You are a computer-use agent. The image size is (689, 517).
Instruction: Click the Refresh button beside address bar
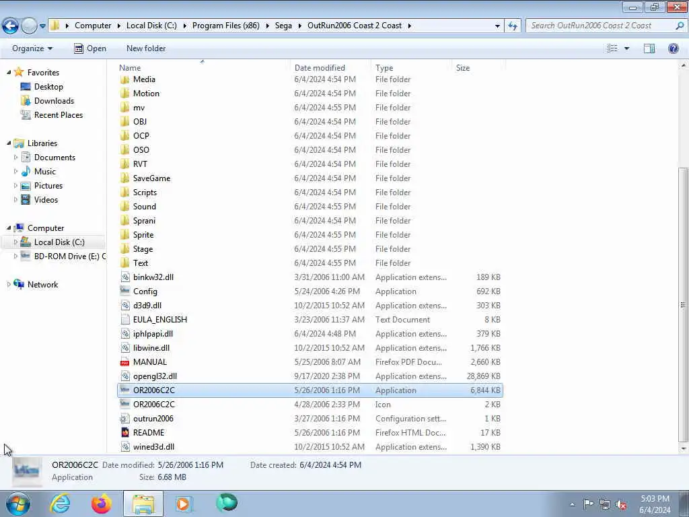(x=512, y=26)
